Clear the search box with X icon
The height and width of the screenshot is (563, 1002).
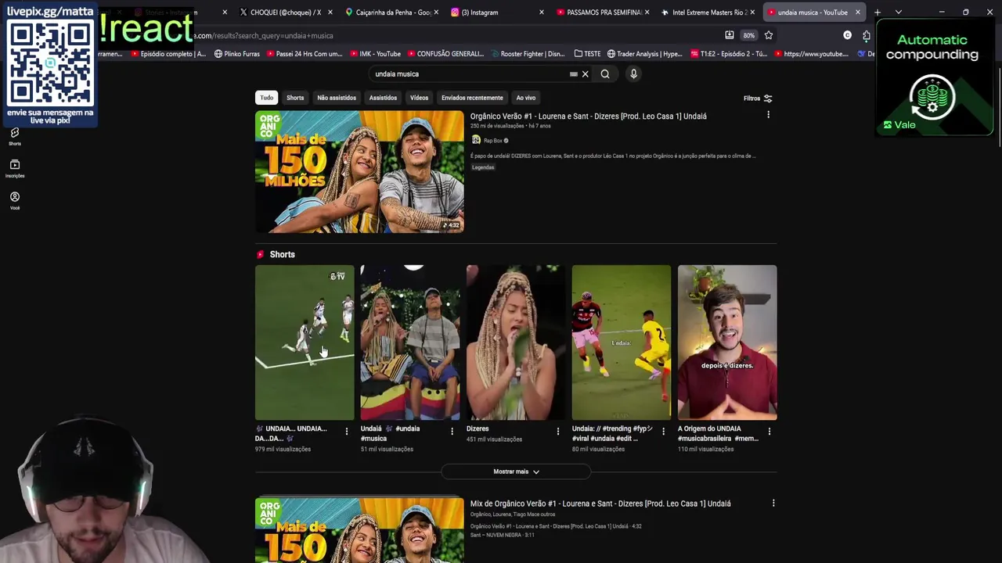coord(585,74)
